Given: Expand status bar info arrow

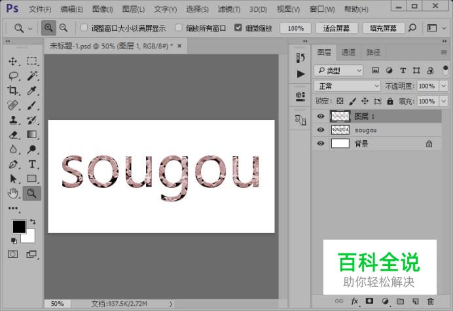Looking at the screenshot, I should [x=171, y=304].
